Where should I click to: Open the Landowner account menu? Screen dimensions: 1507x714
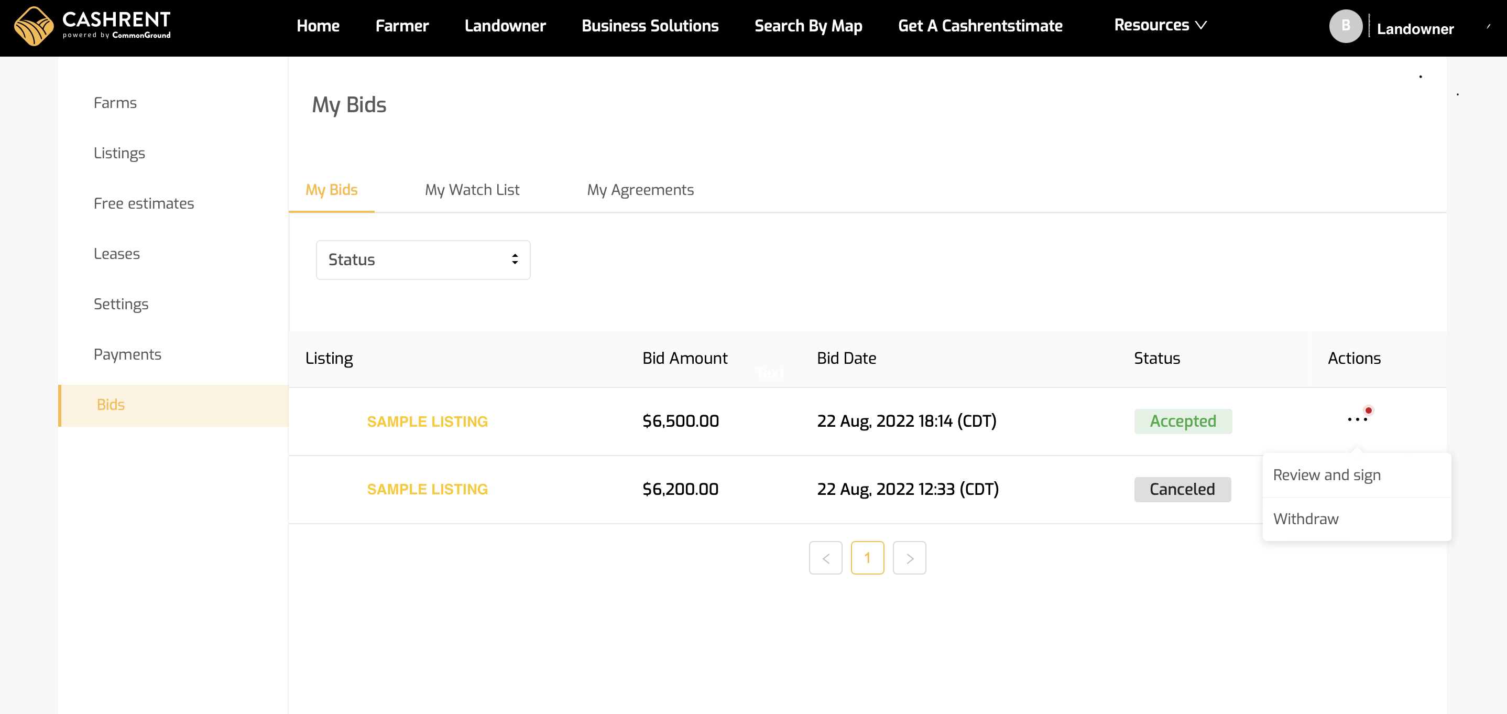[x=1415, y=29]
